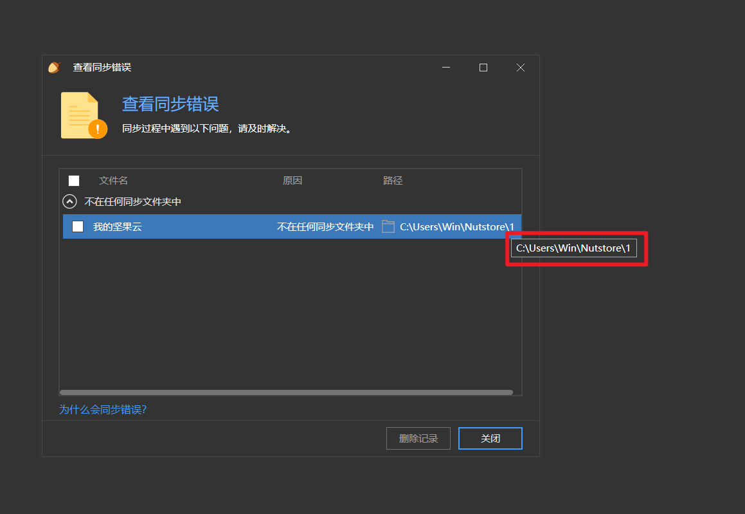Tick the select-all checkbox beside 文件名
Viewport: 745px width, 514px height.
74,181
